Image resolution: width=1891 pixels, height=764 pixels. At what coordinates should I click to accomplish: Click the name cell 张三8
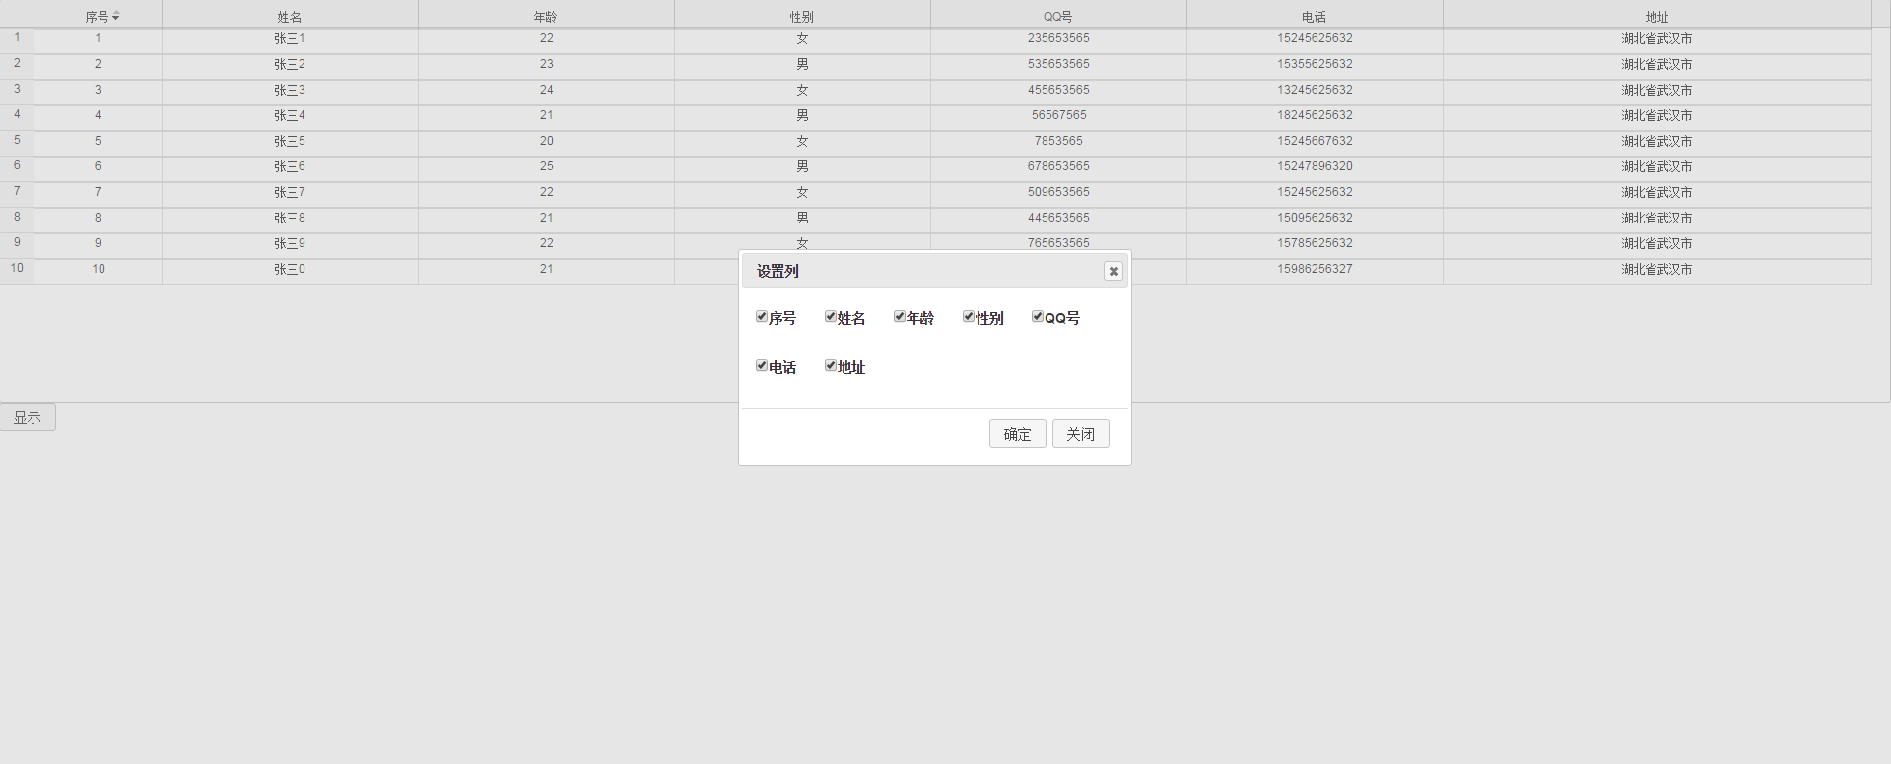(290, 218)
